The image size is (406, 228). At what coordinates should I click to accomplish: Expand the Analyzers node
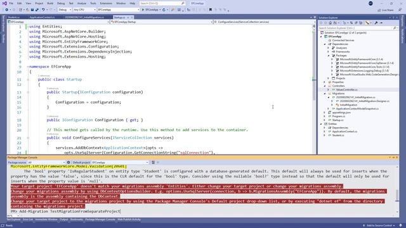[329, 48]
